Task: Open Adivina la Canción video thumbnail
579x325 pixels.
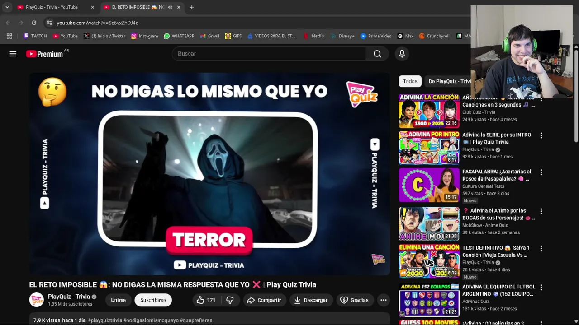Action: tap(429, 111)
